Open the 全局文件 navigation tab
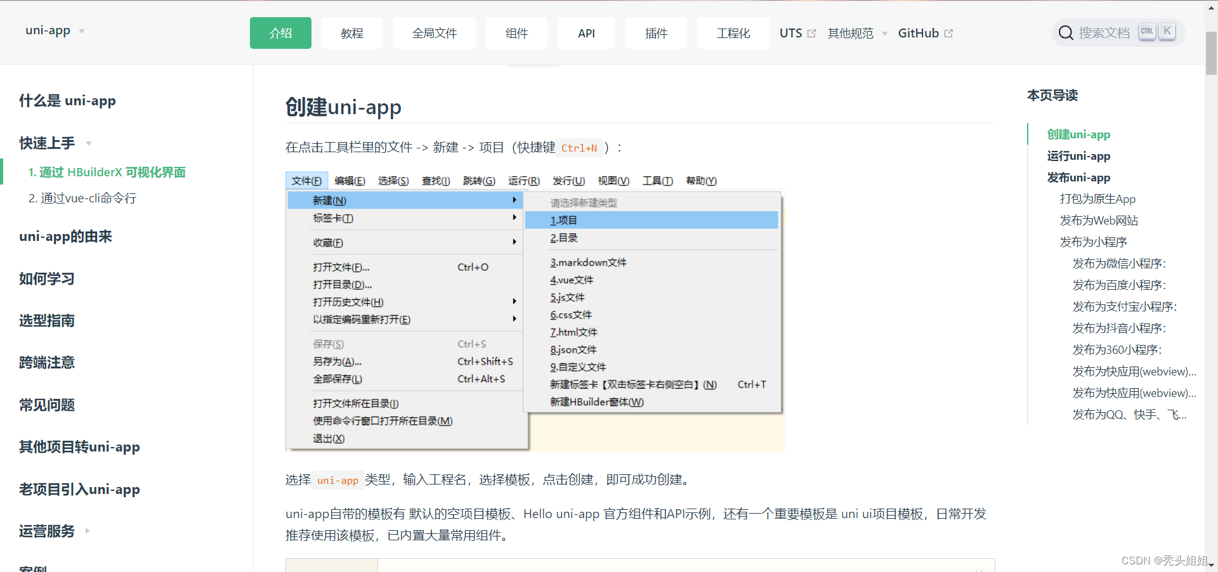 tap(435, 33)
